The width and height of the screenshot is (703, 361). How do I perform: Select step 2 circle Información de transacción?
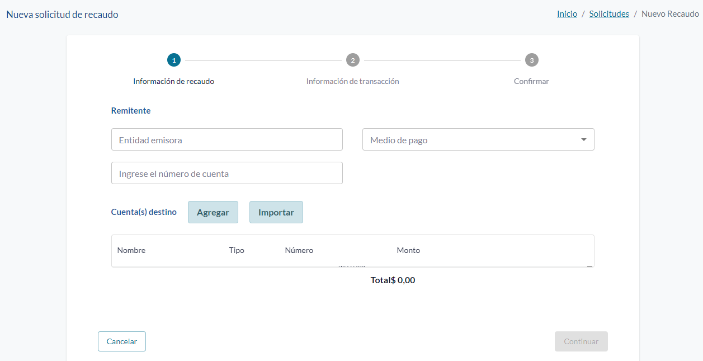(x=352, y=60)
